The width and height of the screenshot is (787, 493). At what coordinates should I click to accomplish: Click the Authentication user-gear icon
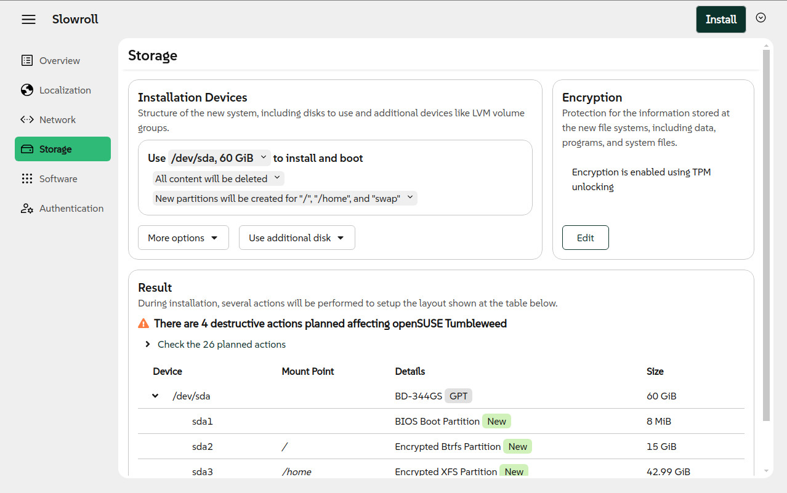[27, 208]
